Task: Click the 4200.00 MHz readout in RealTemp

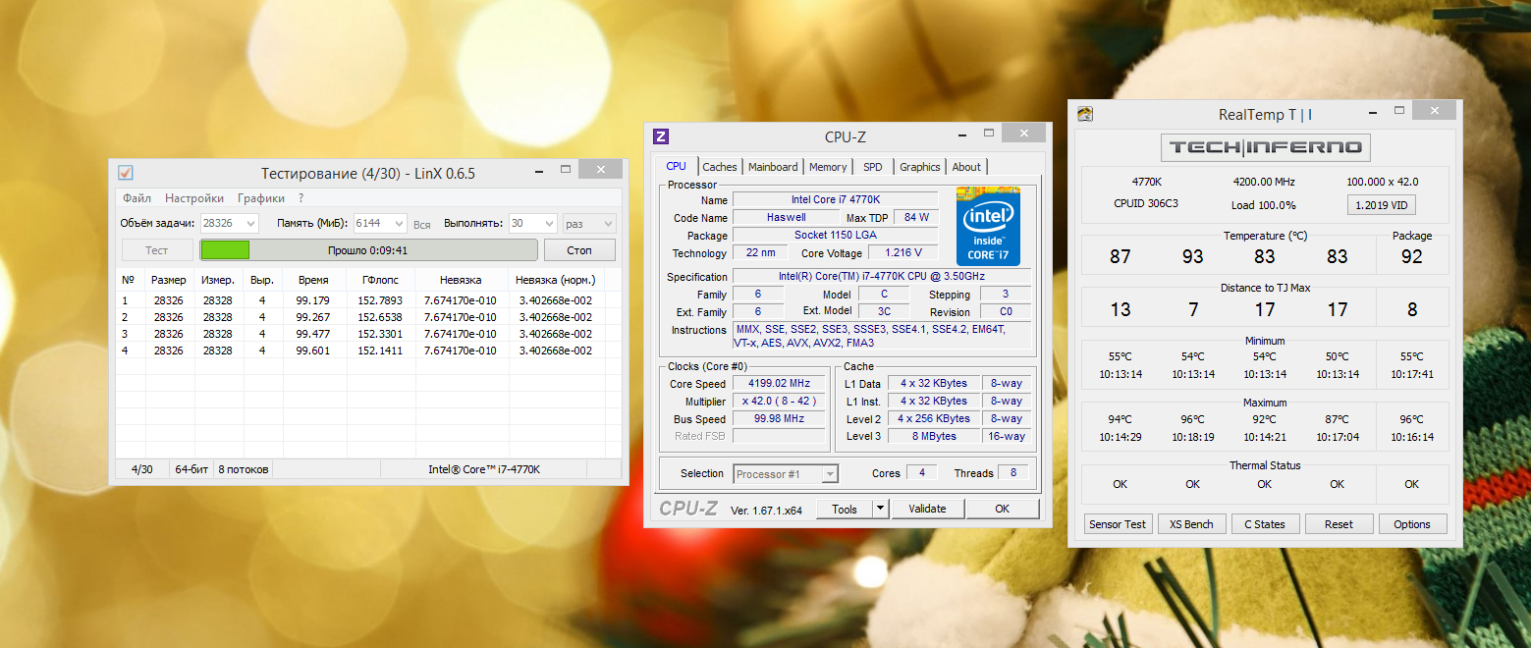Action: coord(1264,182)
